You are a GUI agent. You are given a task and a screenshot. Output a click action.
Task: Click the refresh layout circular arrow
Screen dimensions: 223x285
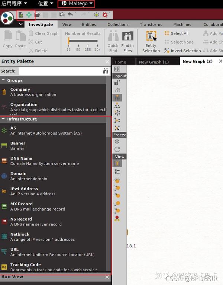pyautogui.click(x=117, y=150)
